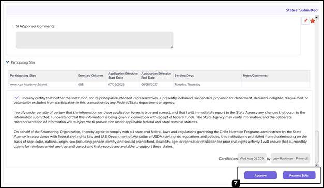Screen dimensions: 324x188
Task: Click the certified by name field
Action: 290,159
